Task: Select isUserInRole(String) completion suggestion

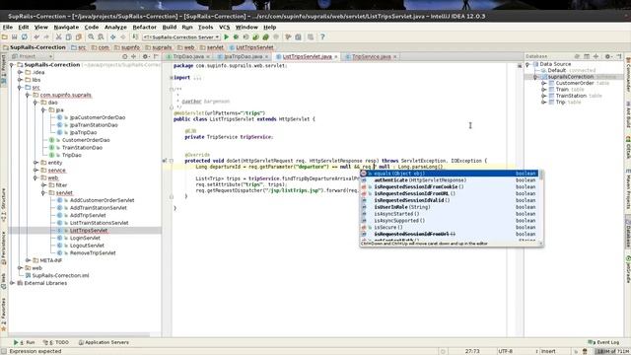Action: [x=450, y=207]
